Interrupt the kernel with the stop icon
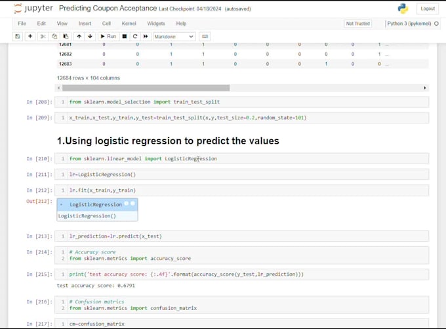 [x=125, y=37]
